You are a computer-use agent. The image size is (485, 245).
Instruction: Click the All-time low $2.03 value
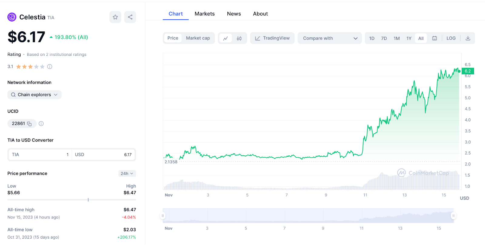(130, 230)
